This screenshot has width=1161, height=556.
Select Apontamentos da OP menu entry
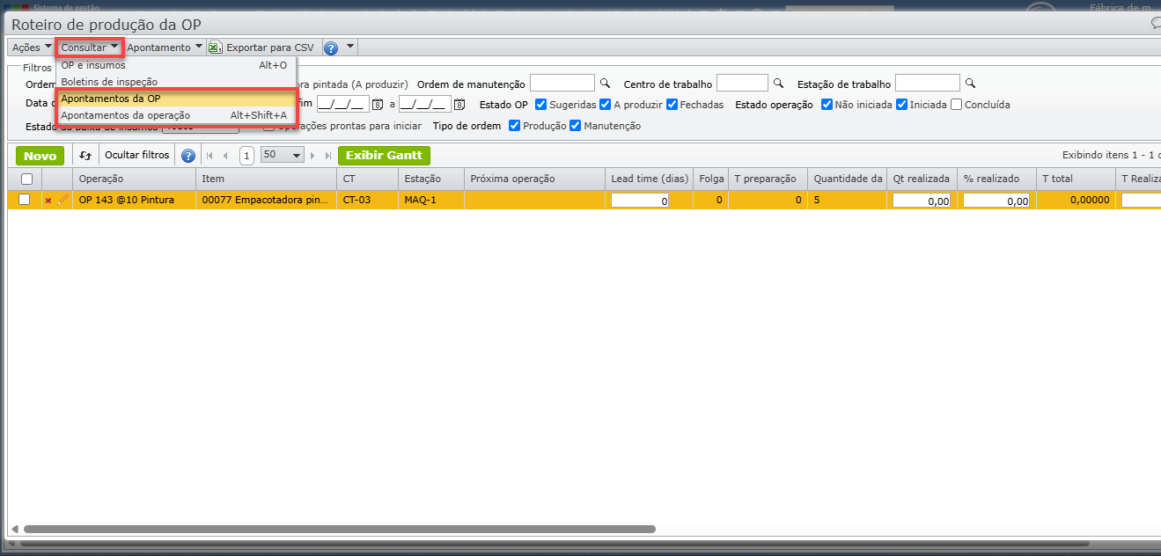point(175,99)
